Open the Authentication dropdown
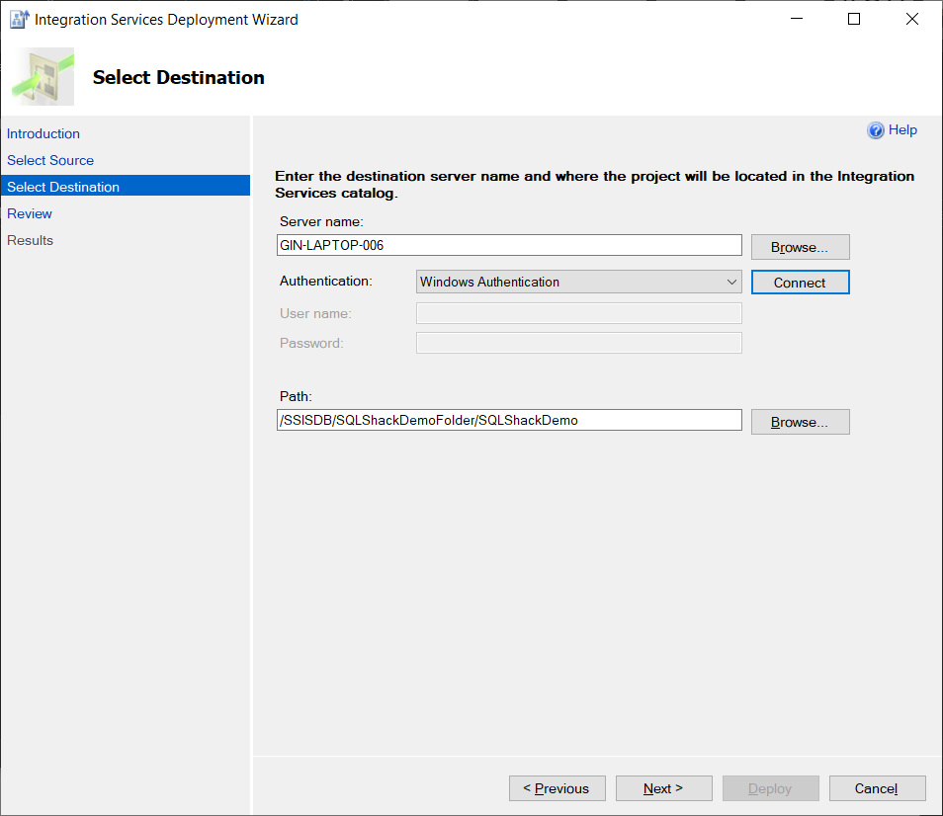This screenshot has width=943, height=816. click(578, 282)
